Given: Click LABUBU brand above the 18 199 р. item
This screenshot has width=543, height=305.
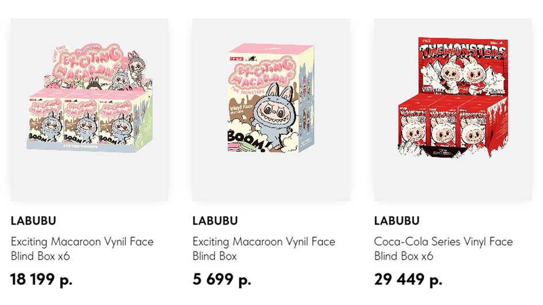Looking at the screenshot, I should (x=33, y=221).
